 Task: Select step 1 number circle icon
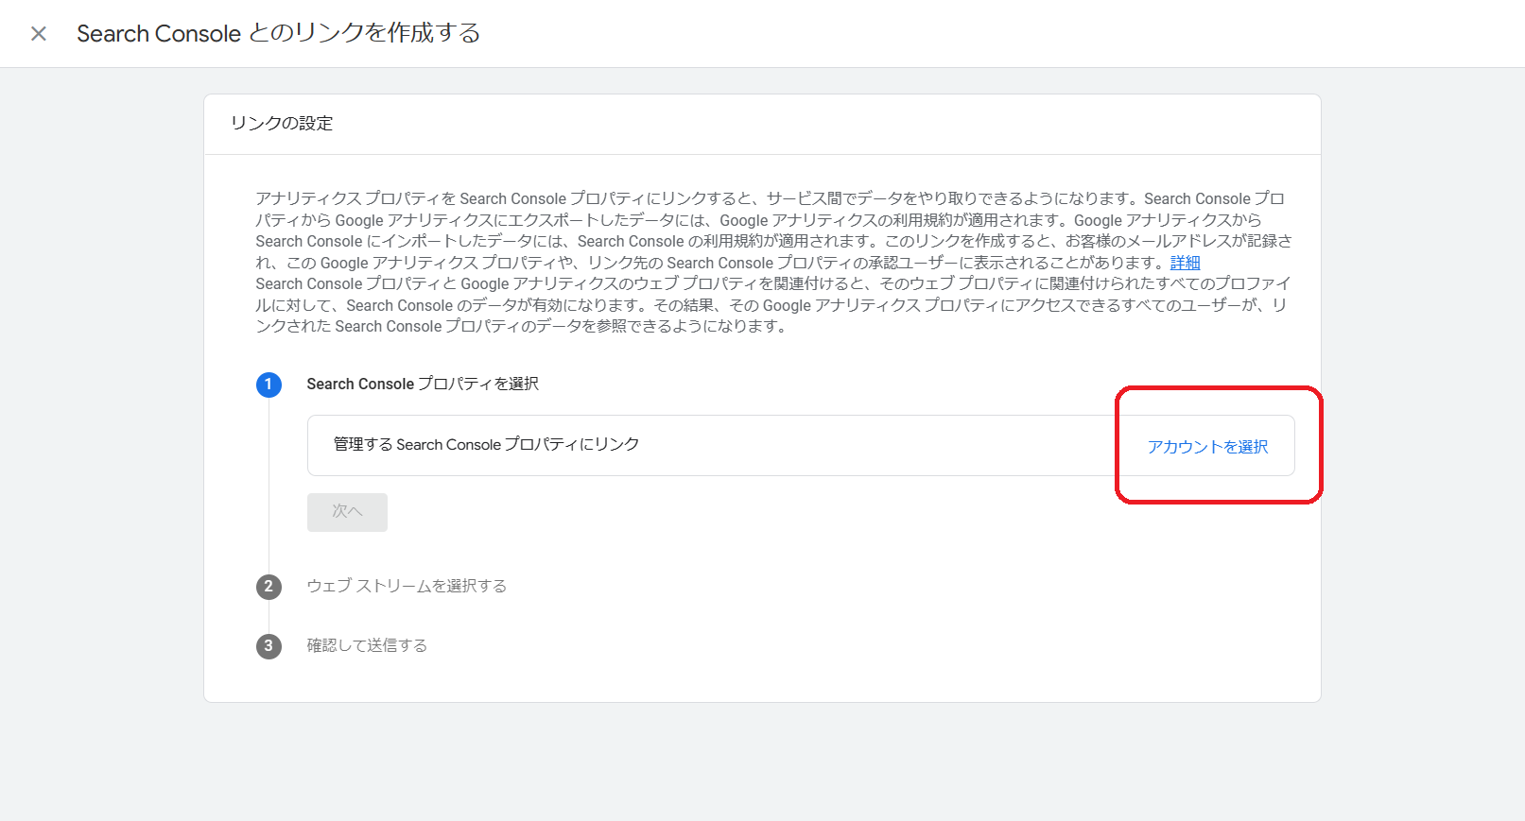pyautogui.click(x=269, y=385)
